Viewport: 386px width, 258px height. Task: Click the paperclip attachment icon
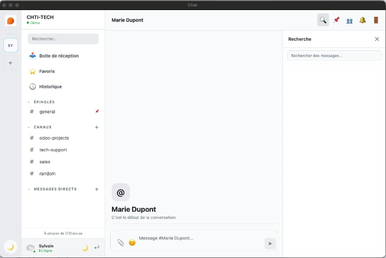120,243
